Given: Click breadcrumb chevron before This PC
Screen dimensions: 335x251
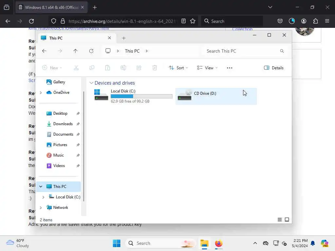Looking at the screenshot, I should click(118, 51).
